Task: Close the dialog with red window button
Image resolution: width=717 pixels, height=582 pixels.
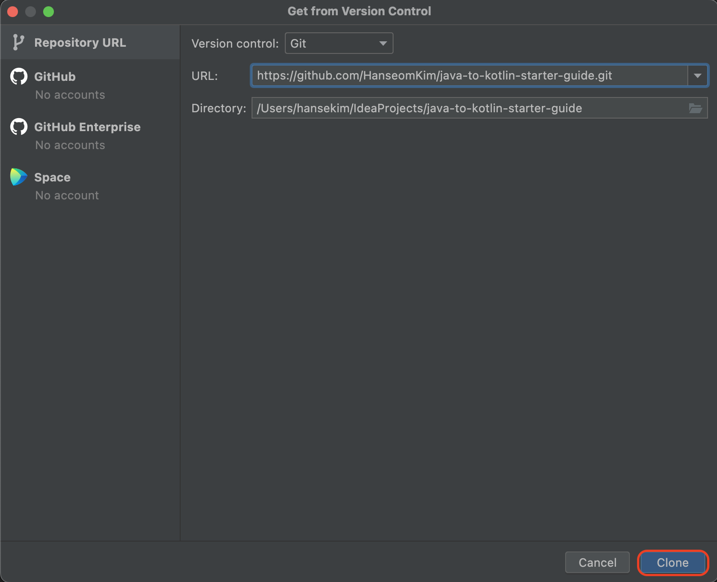Action: [13, 12]
